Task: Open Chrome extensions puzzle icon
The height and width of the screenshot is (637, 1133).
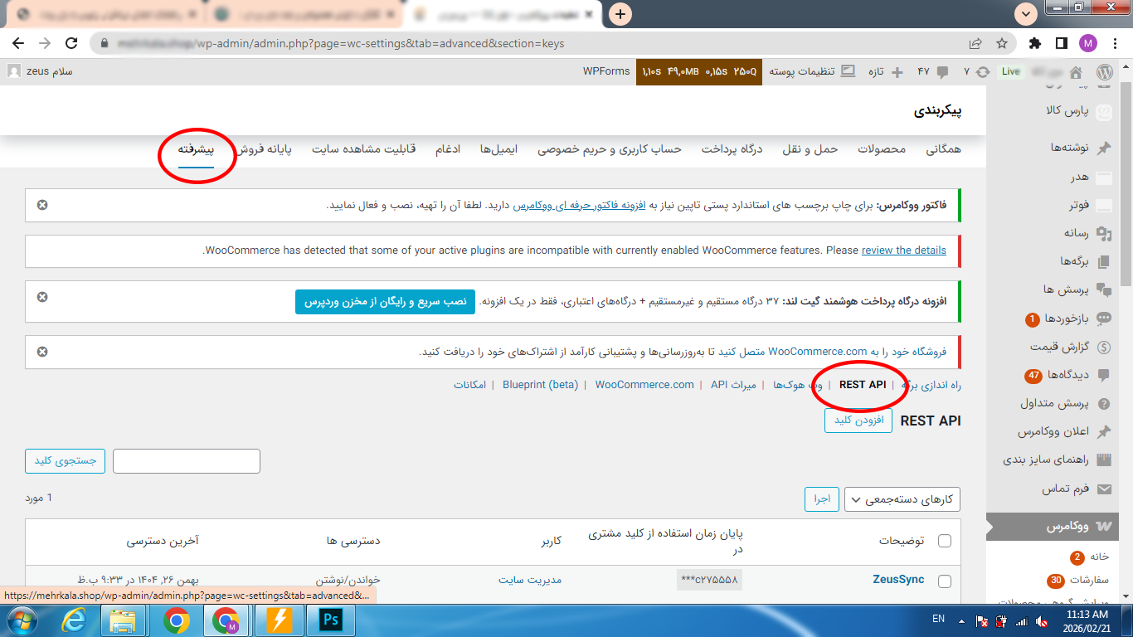Action: 1035,43
